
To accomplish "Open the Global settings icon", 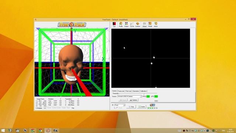I will coord(144,24).
